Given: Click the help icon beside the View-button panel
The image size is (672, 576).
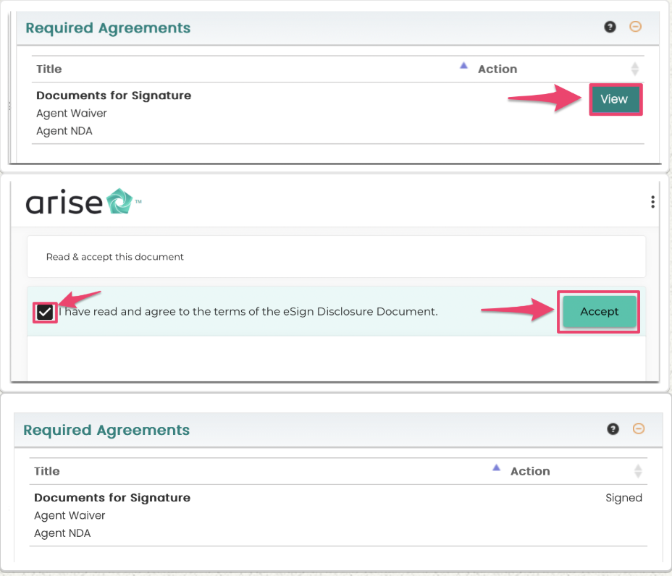Looking at the screenshot, I should [610, 27].
